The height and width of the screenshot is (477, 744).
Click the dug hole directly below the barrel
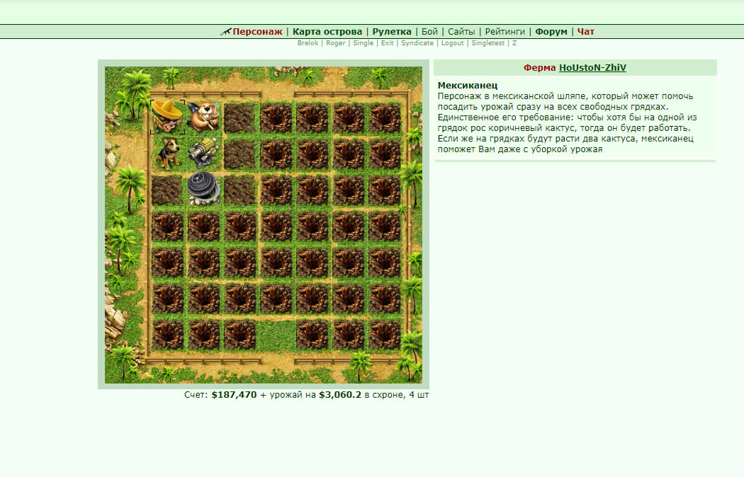[203, 226]
